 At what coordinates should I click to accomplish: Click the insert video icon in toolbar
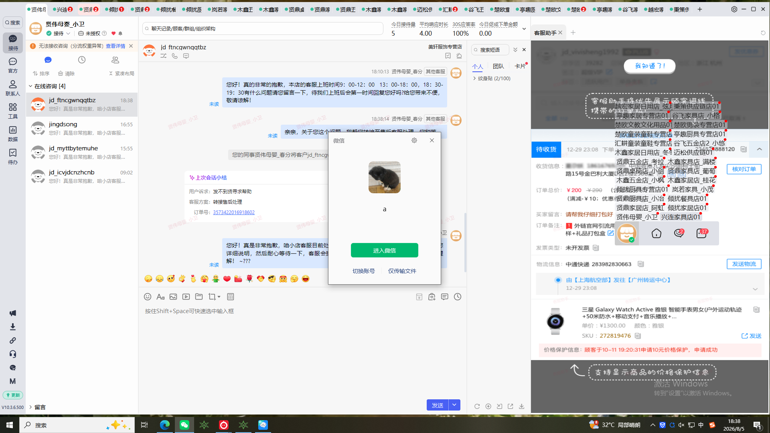pyautogui.click(x=186, y=297)
